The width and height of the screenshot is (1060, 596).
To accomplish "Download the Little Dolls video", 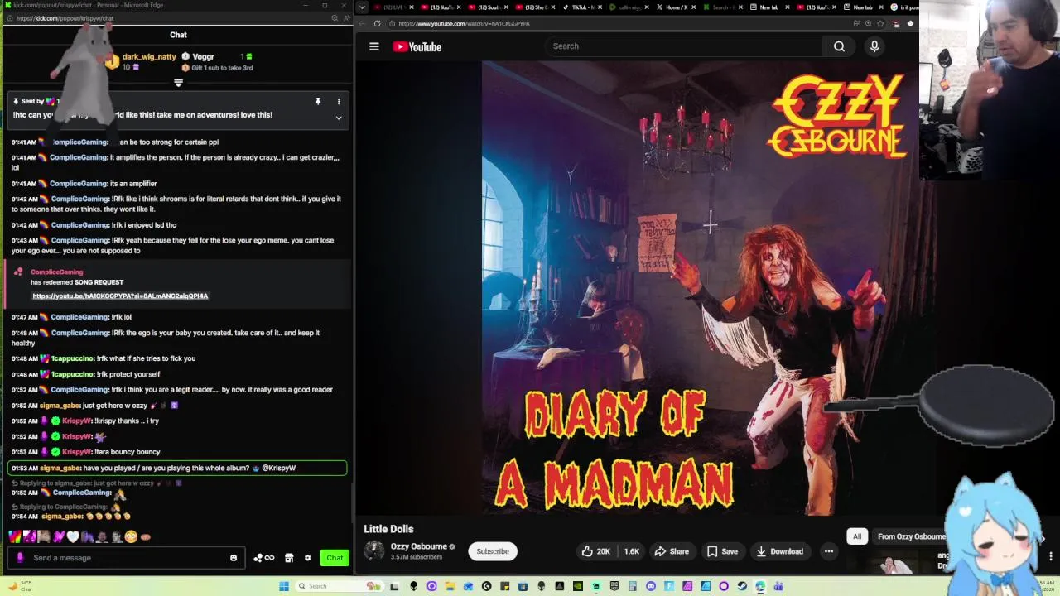I will (x=779, y=551).
